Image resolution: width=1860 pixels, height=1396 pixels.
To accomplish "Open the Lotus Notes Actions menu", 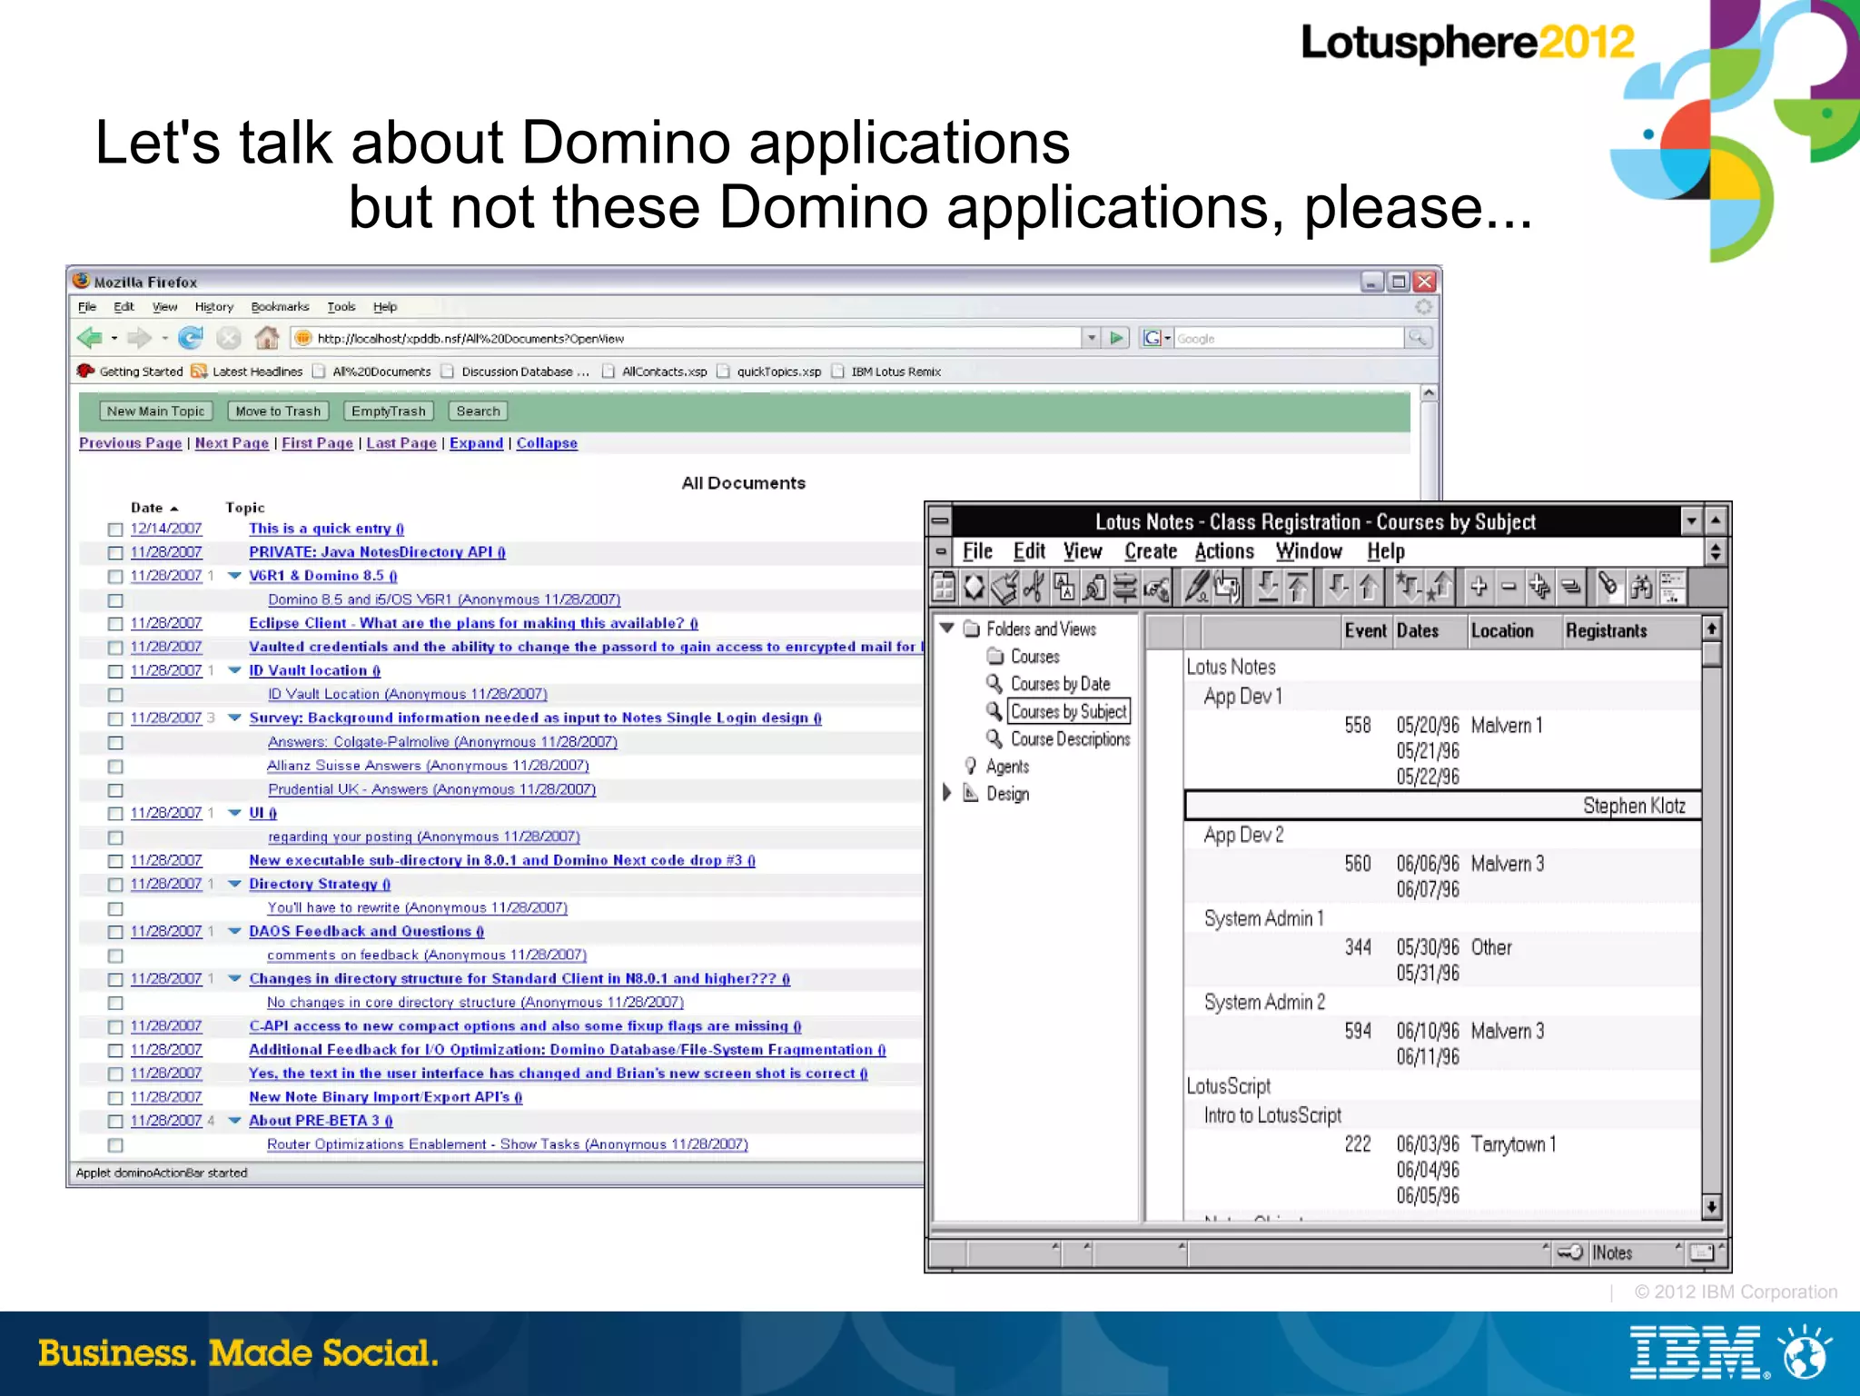I will coord(1224,551).
